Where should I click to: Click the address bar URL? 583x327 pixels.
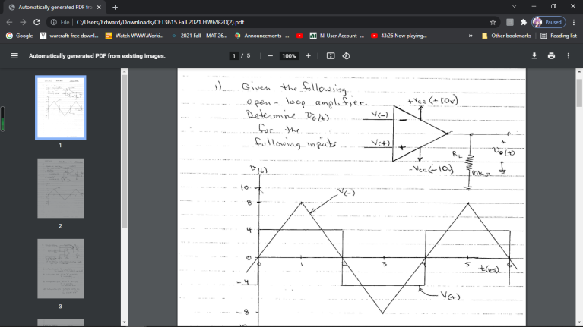click(x=160, y=22)
